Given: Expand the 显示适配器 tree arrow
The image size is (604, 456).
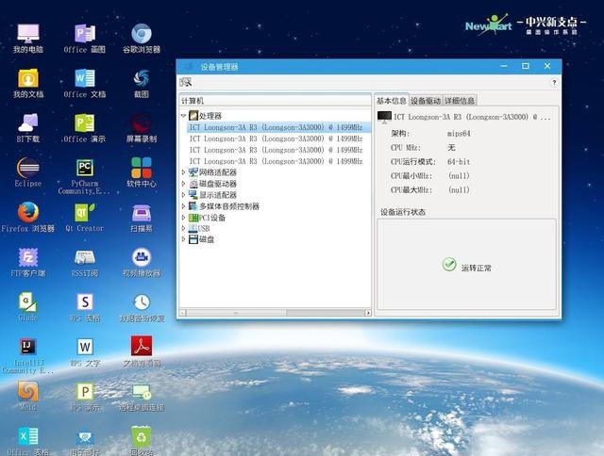Looking at the screenshot, I should click(183, 194).
